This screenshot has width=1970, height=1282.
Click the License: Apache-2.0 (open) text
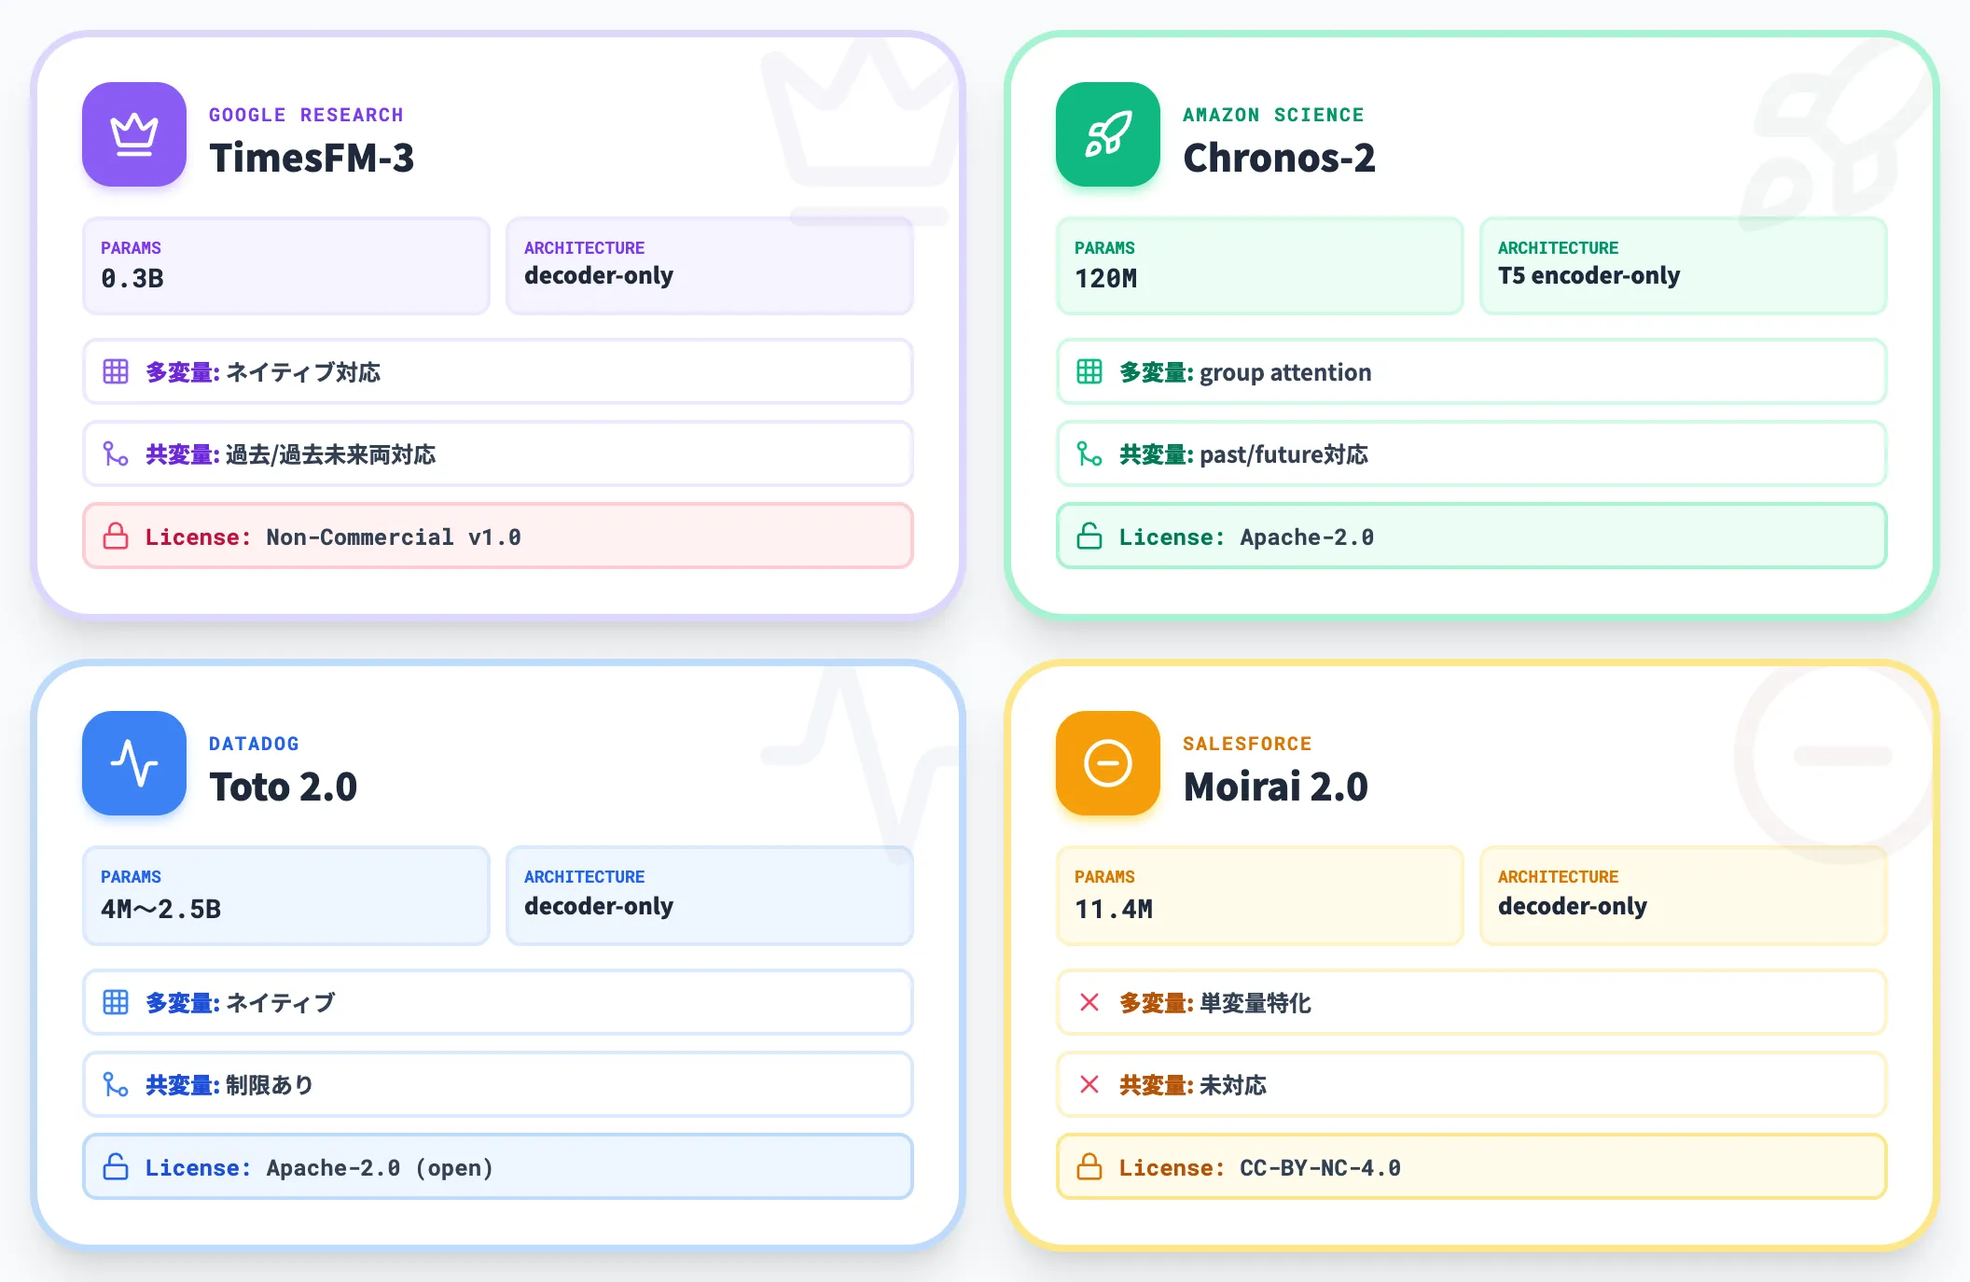(319, 1168)
